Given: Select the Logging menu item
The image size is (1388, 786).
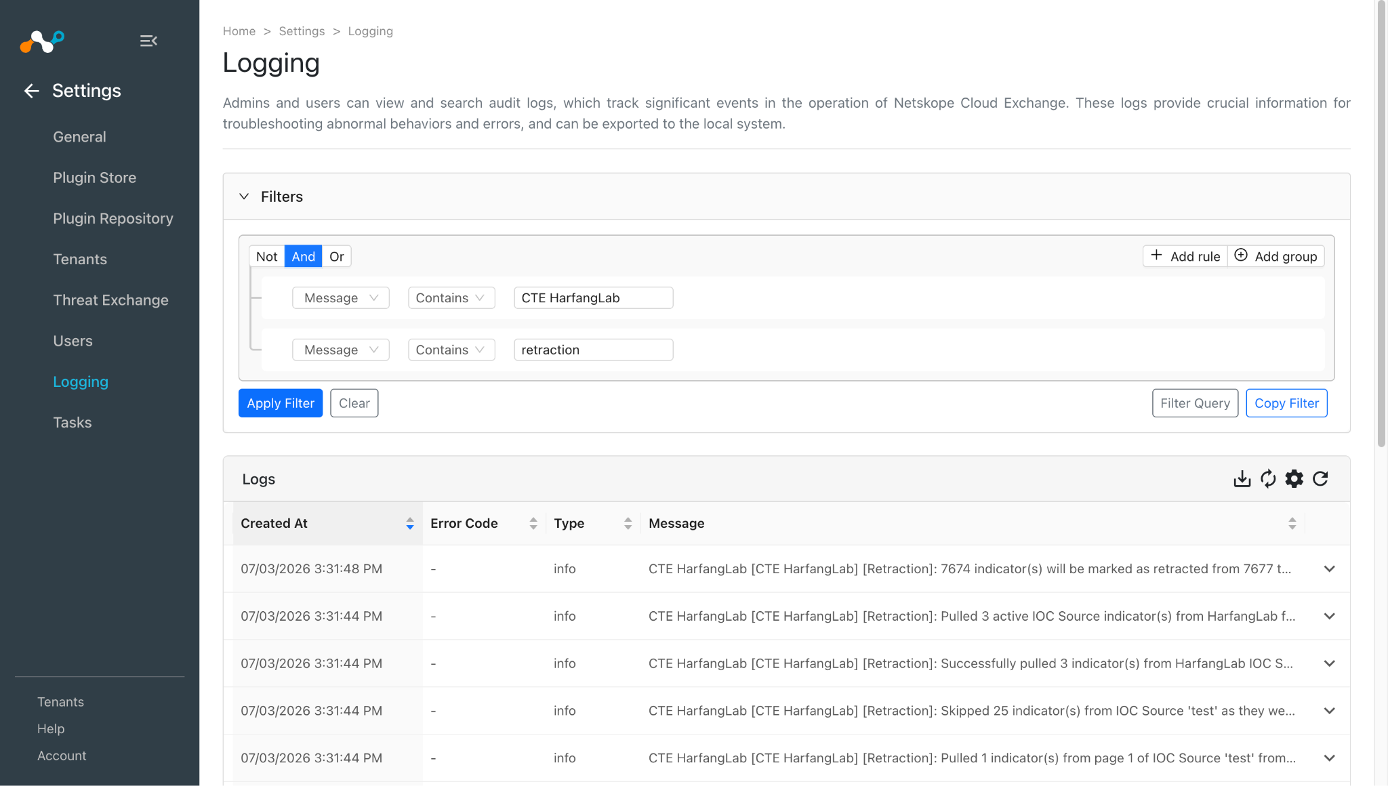Looking at the screenshot, I should [x=81, y=381].
